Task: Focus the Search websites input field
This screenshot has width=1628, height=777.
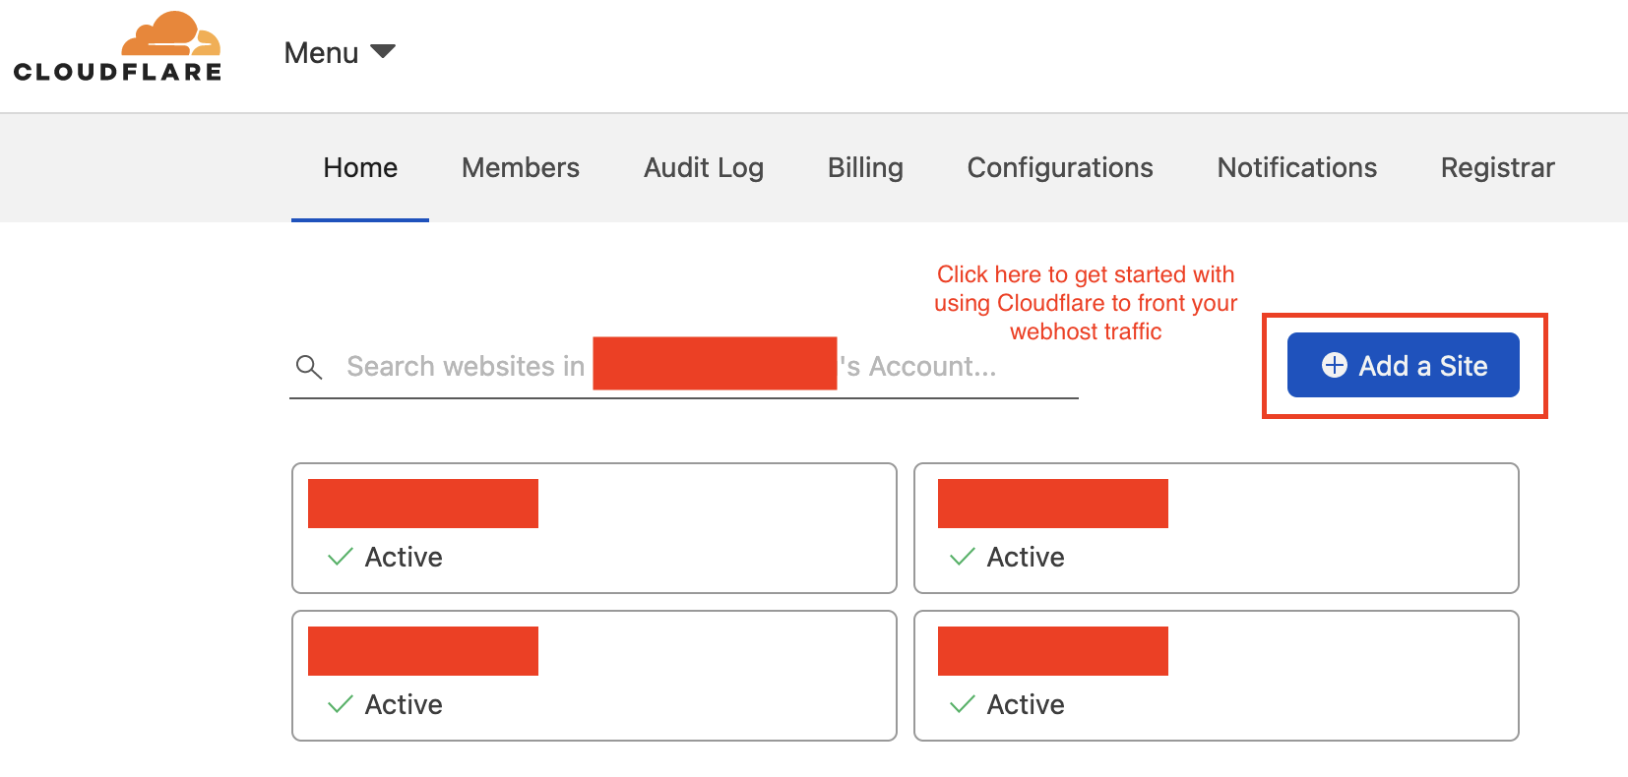Action: [684, 366]
